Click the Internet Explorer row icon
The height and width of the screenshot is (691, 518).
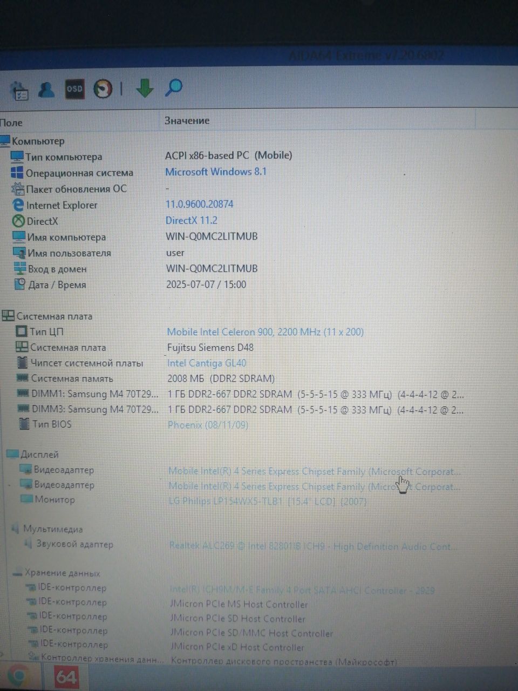pos(18,206)
